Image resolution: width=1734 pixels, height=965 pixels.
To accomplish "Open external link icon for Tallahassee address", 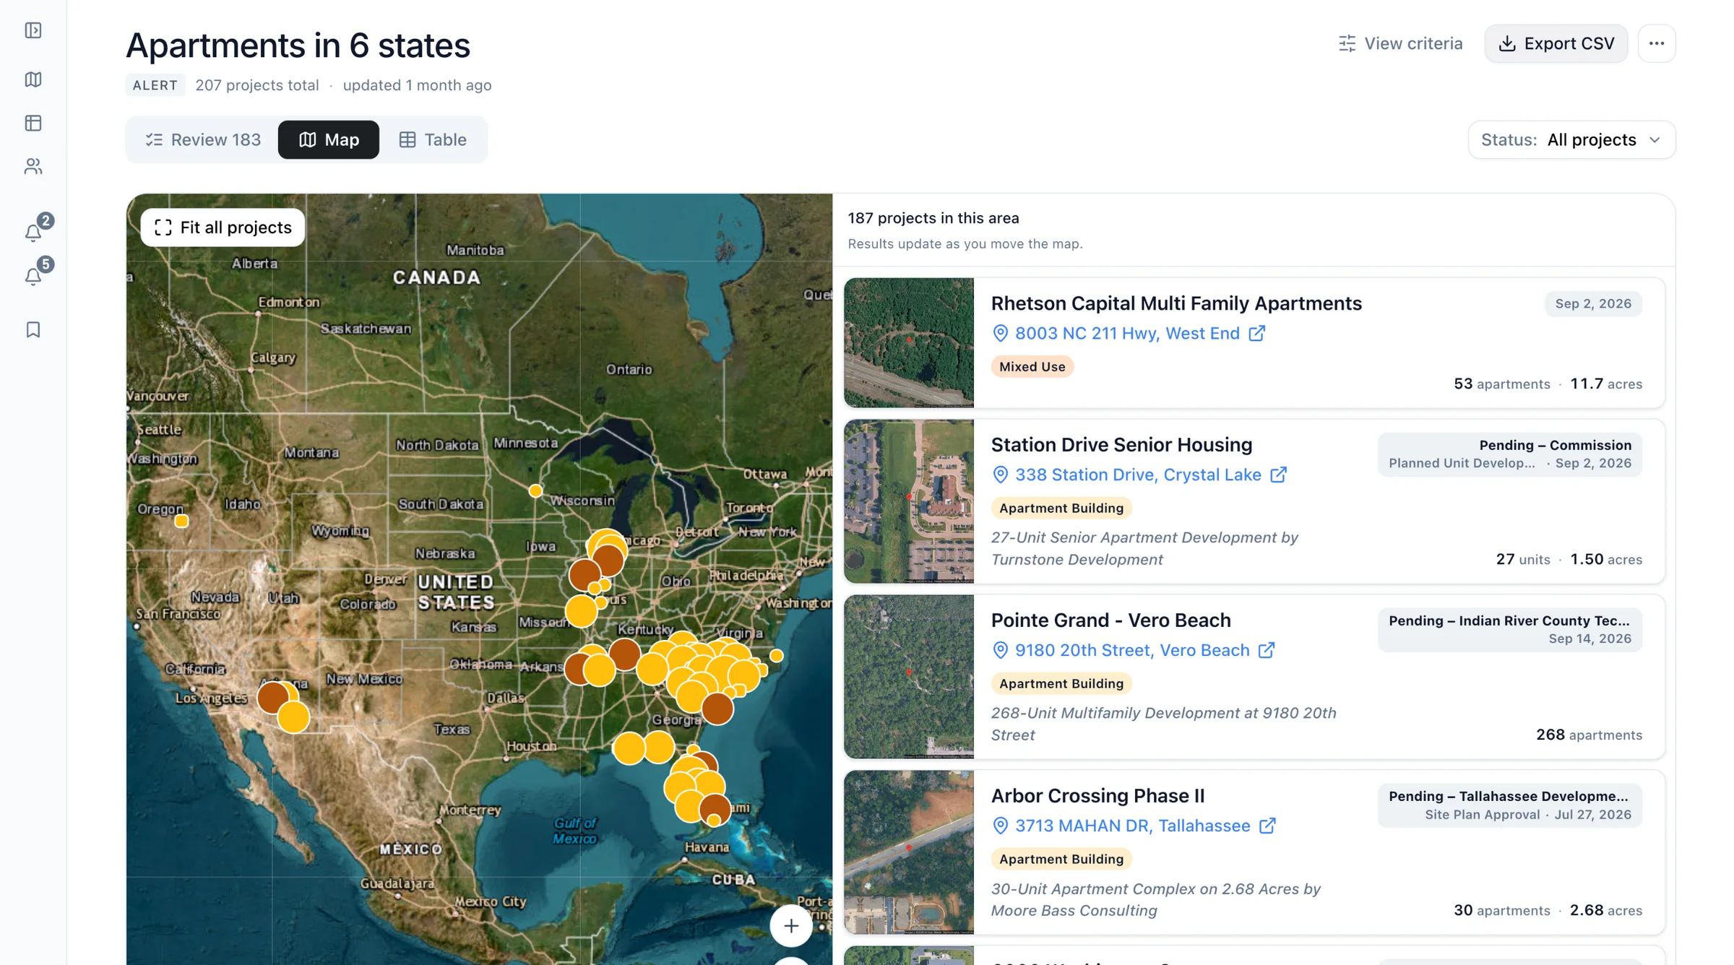I will pos(1267,826).
